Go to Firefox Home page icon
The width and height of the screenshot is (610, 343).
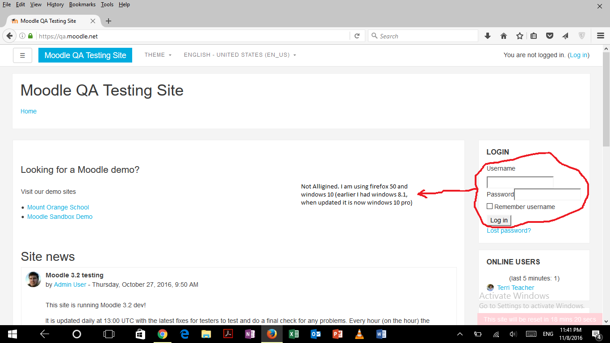click(504, 36)
